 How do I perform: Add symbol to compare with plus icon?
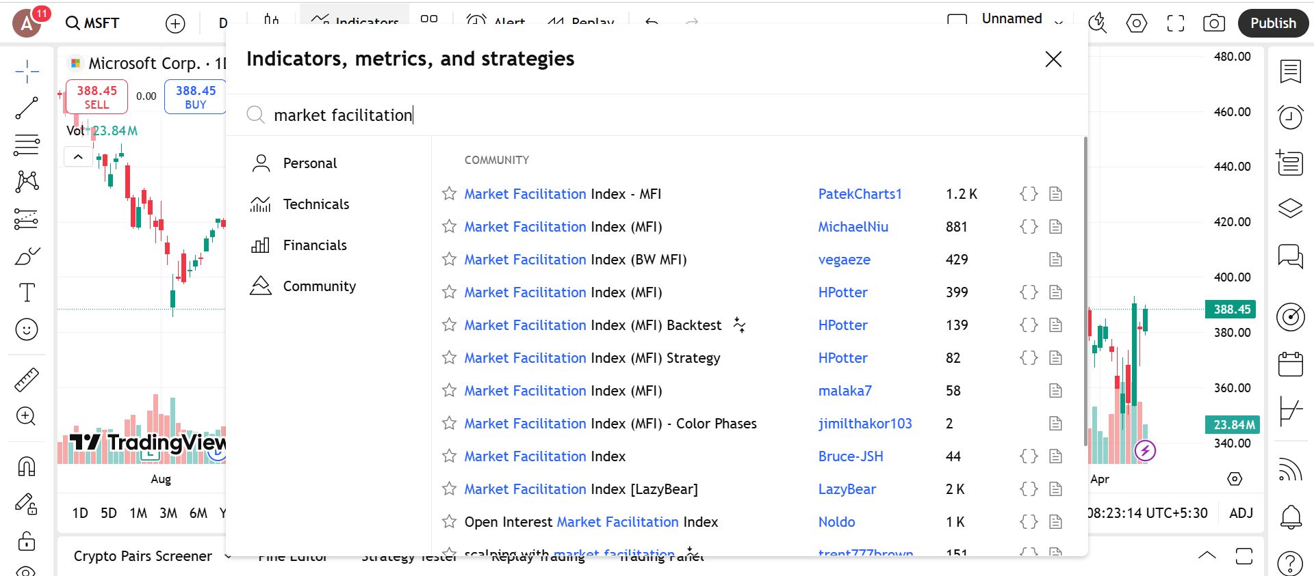176,24
